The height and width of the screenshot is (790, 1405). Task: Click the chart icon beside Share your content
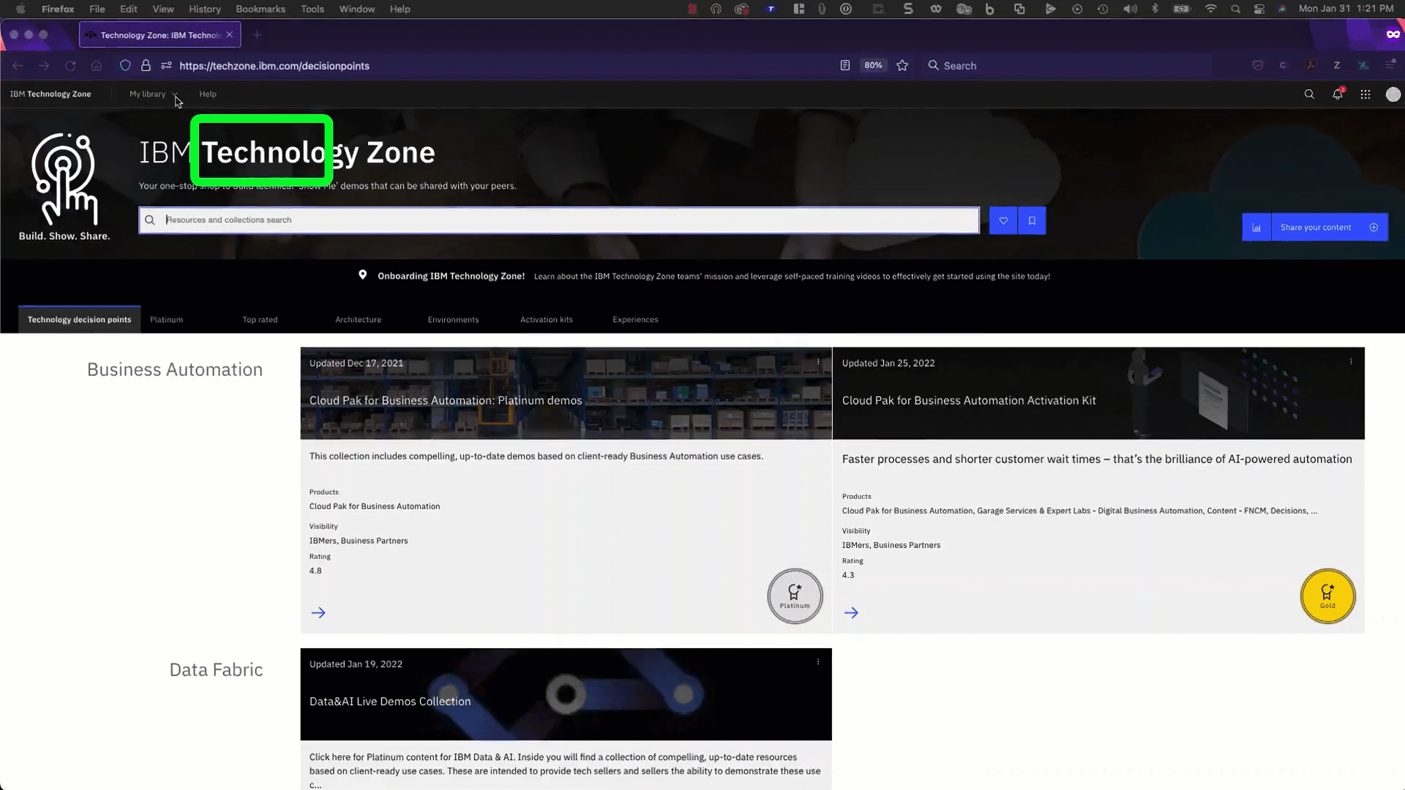coord(1256,227)
